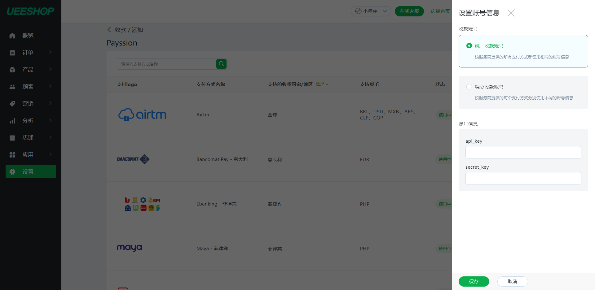Open 在线客服 online support
Image resolution: width=595 pixels, height=290 pixels.
(409, 11)
